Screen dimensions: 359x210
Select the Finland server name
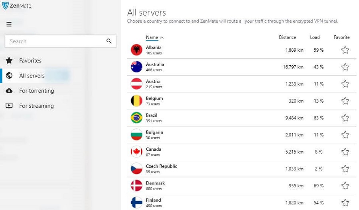[x=154, y=200]
